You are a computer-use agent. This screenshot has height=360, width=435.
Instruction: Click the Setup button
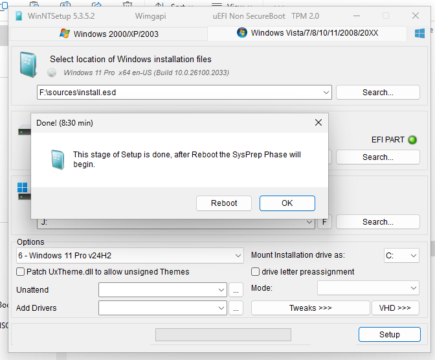[x=390, y=335]
